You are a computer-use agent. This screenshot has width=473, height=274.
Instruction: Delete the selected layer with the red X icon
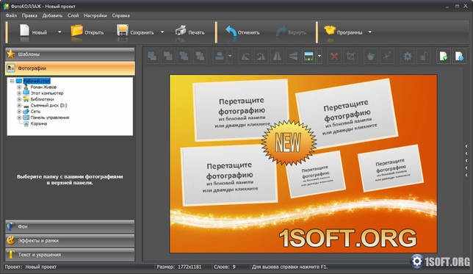[x=334, y=56]
